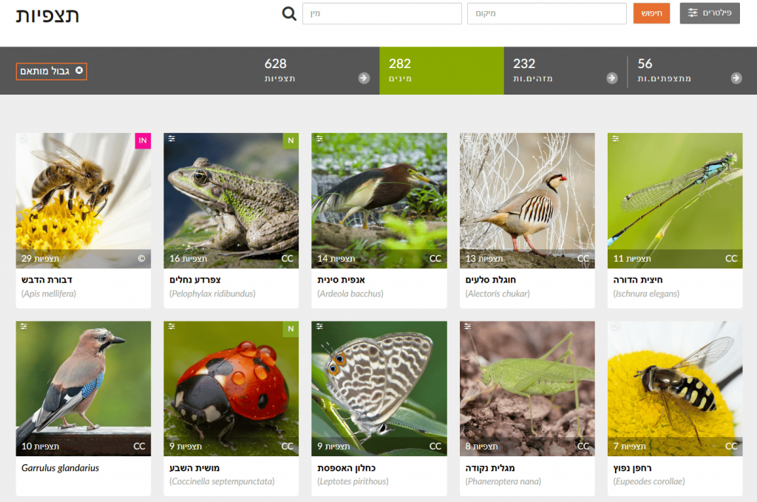Open the פילטרים filters dropdown
This screenshot has width=757, height=502.
pyautogui.click(x=710, y=13)
